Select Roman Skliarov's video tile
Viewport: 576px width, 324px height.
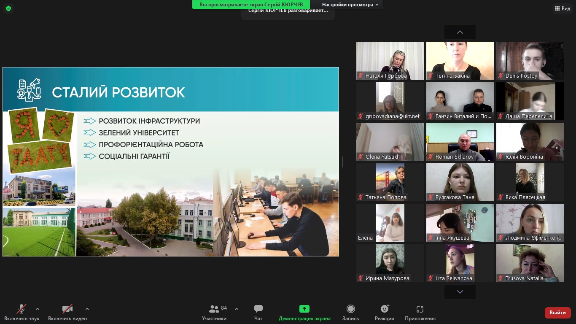(x=460, y=142)
